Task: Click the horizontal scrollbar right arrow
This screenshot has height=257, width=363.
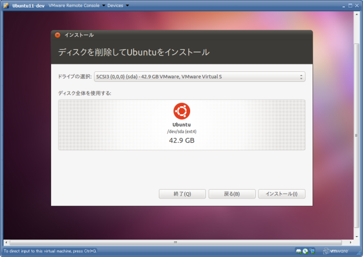Action: click(350, 242)
